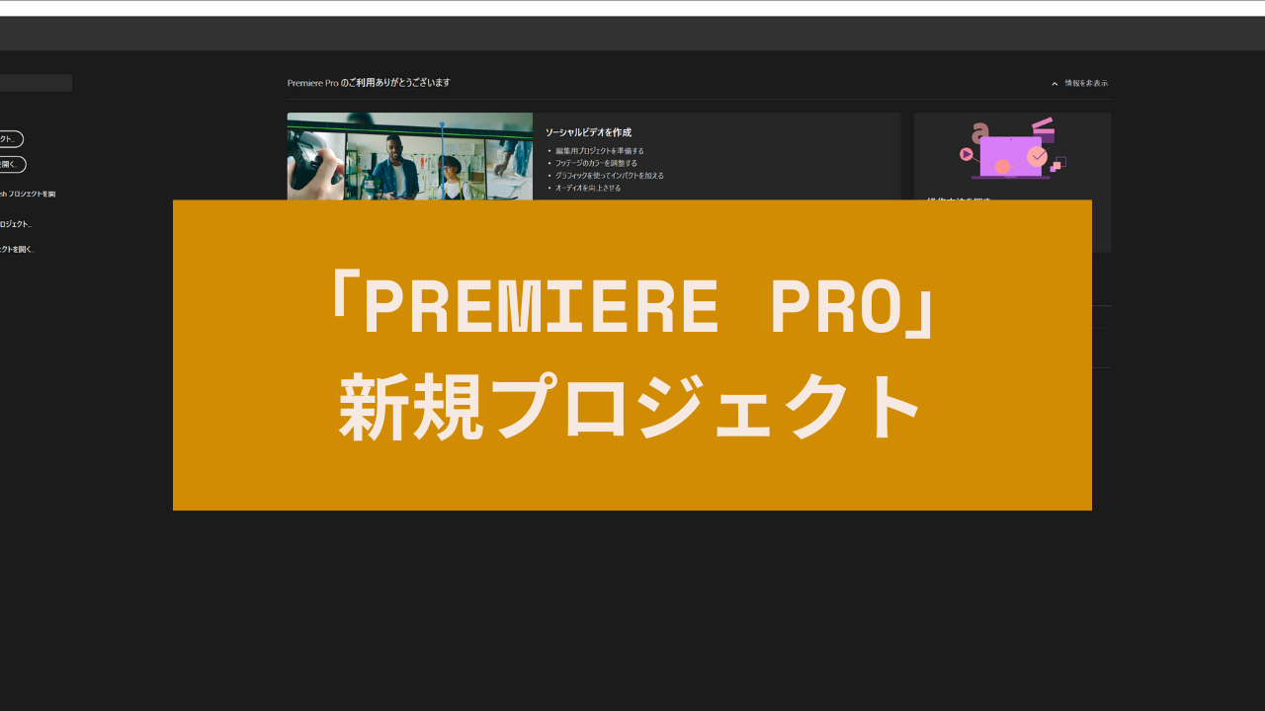1265x711 pixels.
Task: Click the rounded open project button ending 開く…
Action: click(12, 164)
